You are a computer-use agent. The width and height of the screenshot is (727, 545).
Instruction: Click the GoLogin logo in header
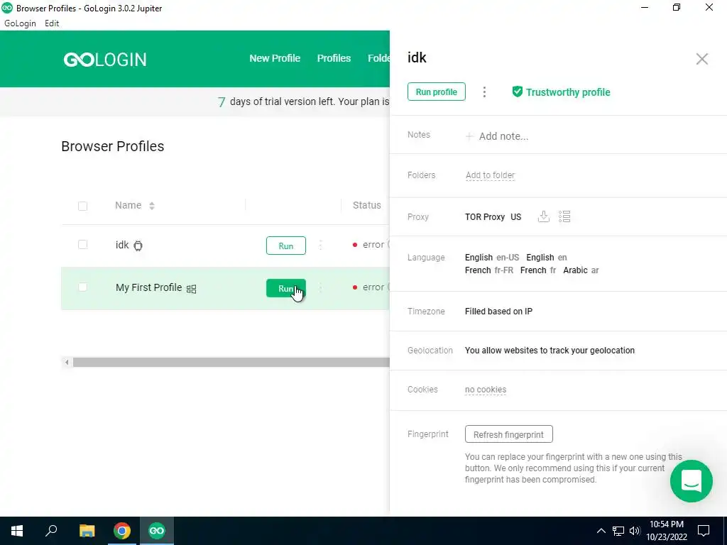tap(105, 60)
